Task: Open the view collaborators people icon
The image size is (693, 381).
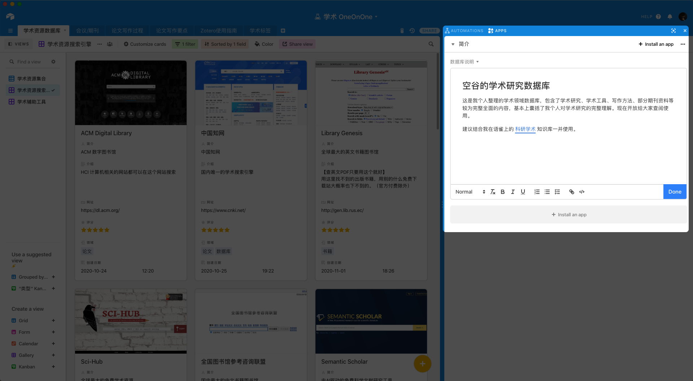Action: point(110,44)
